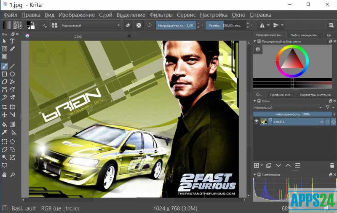Reload the original brush preset
This screenshot has height=213, width=337.
pos(150,25)
